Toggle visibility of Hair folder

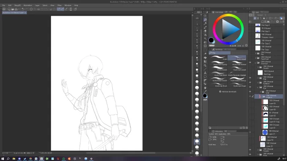250,78
